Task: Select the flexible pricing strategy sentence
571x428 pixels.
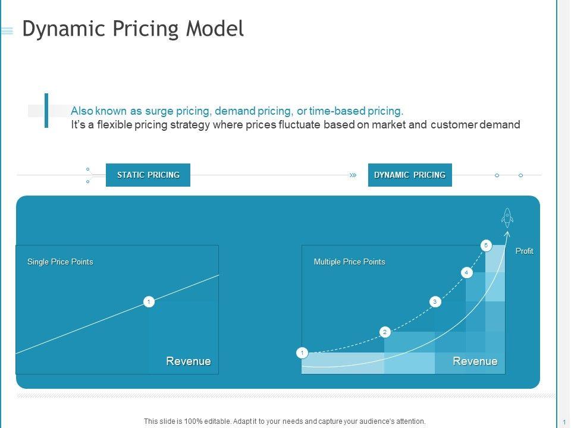Action: pos(295,125)
